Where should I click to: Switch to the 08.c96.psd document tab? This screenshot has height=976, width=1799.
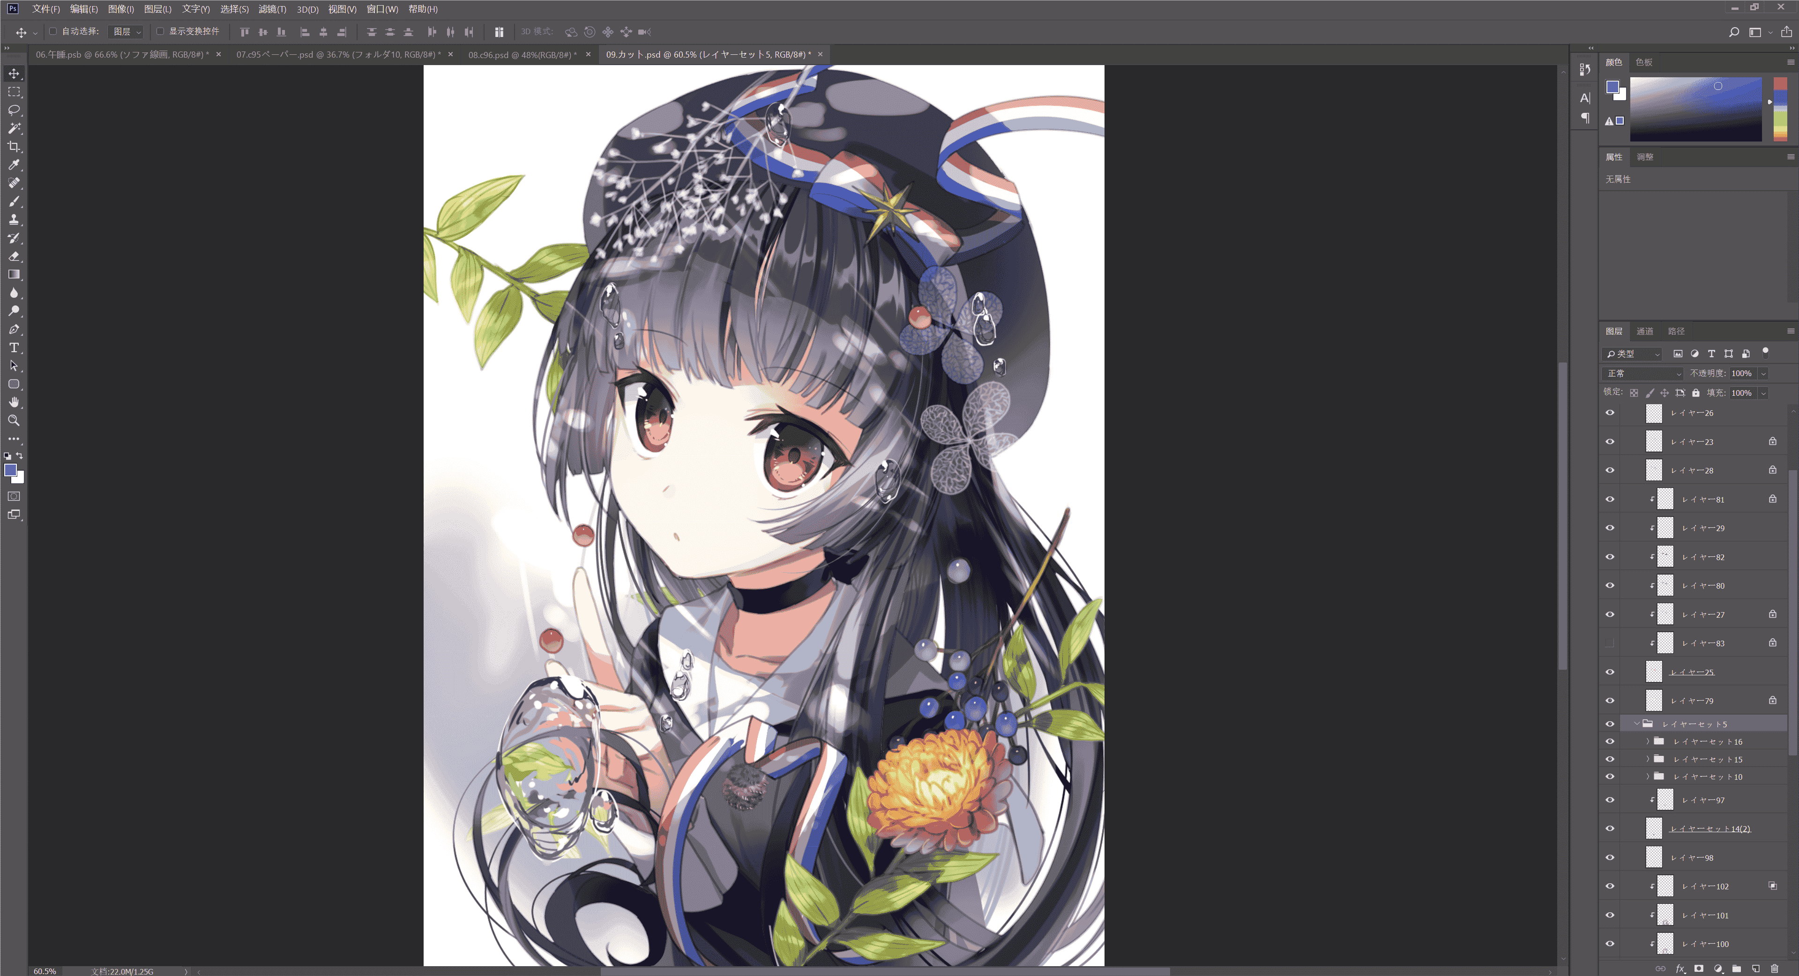pos(523,54)
